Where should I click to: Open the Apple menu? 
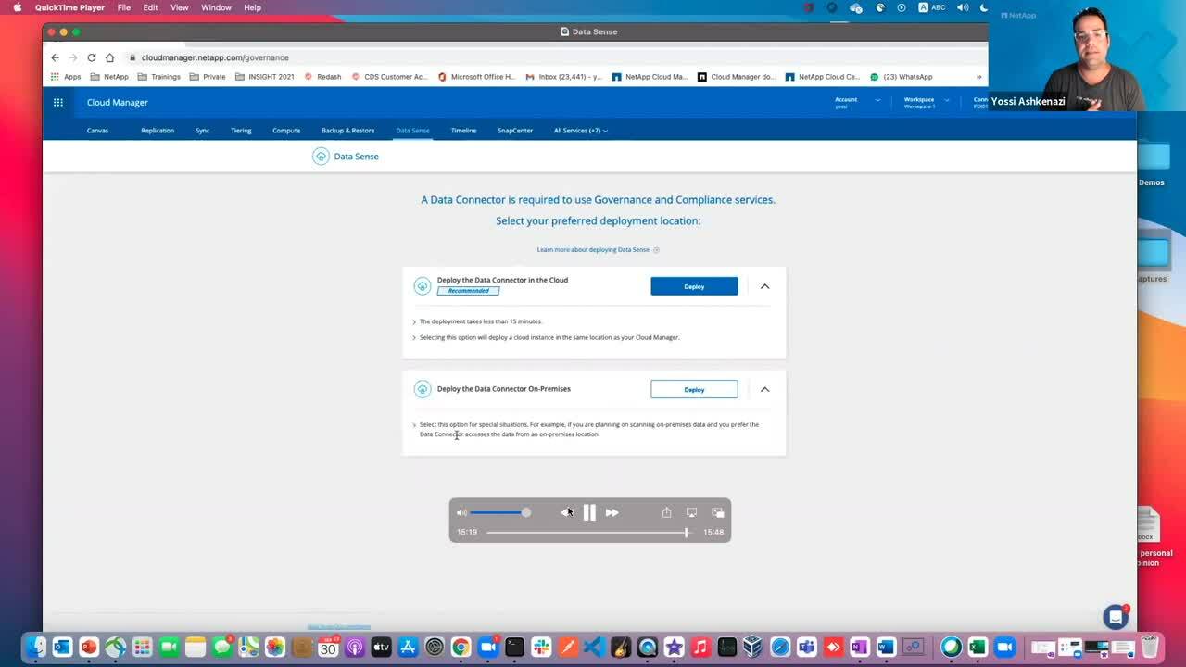(17, 7)
